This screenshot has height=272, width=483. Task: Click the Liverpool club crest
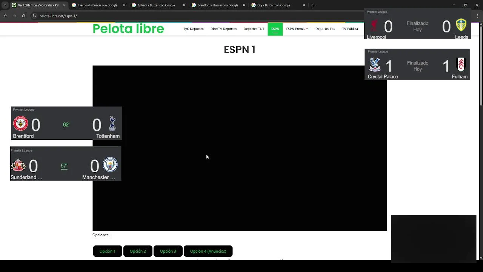click(374, 26)
